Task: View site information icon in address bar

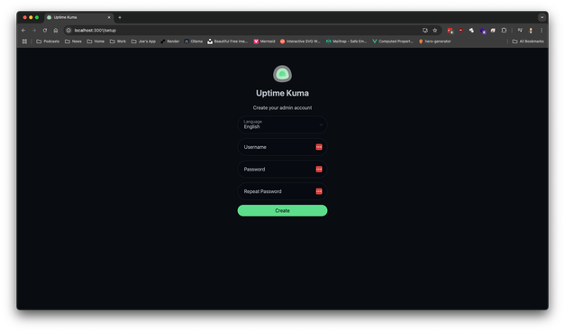Action: coord(68,31)
